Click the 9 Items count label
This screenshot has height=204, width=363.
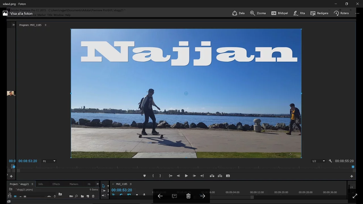94,190
